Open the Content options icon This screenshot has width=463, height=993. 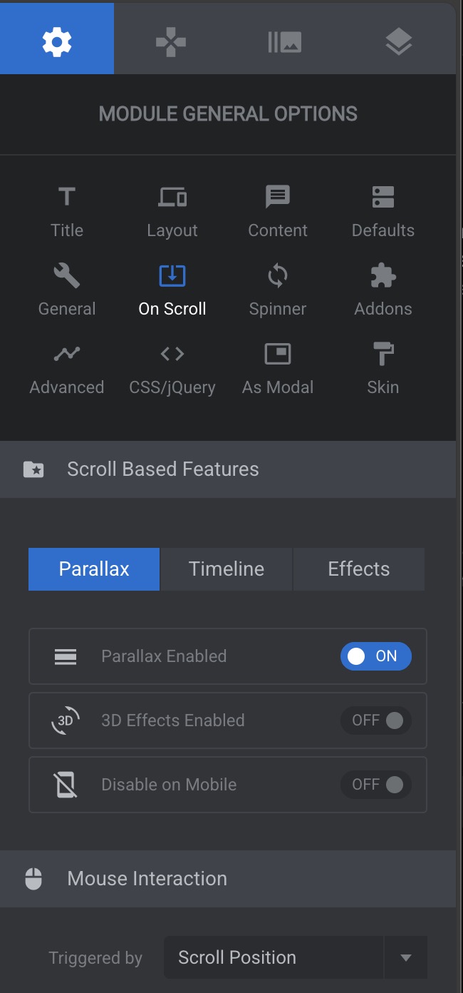278,197
